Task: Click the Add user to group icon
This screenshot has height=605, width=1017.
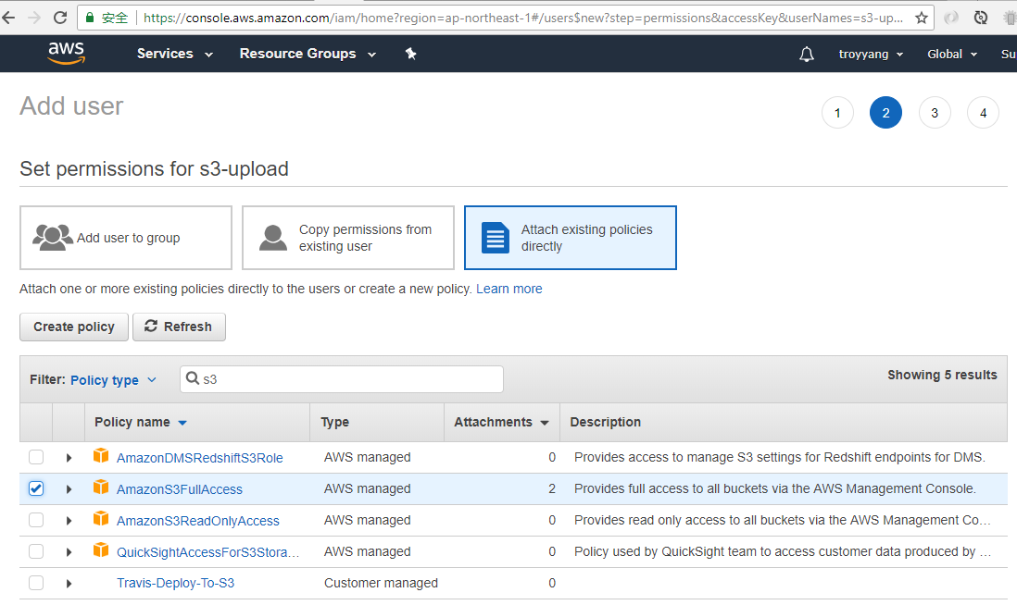Action: point(53,238)
